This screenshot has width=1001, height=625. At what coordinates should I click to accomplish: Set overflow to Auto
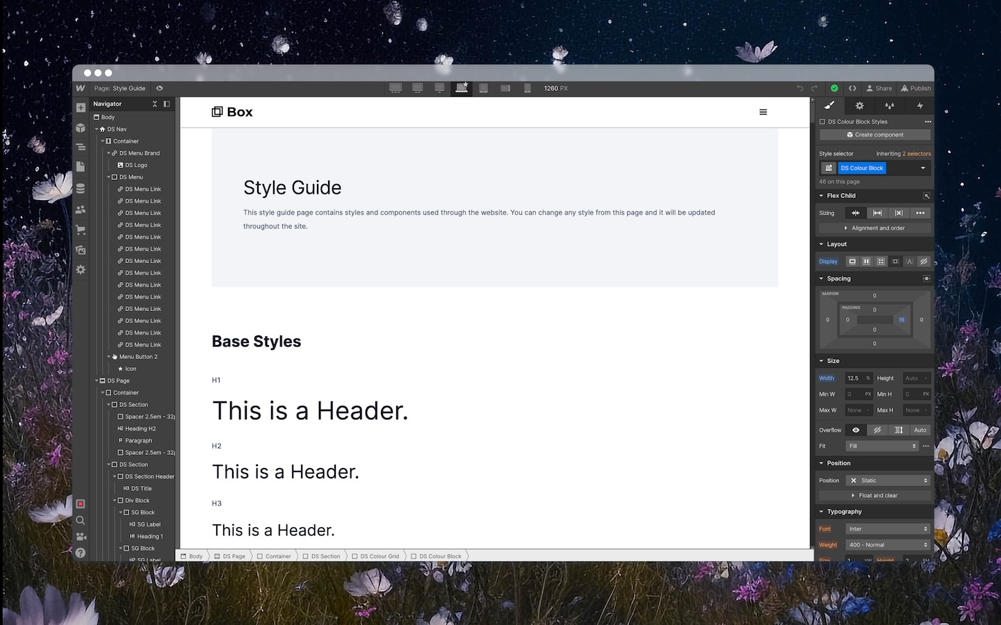coord(920,430)
